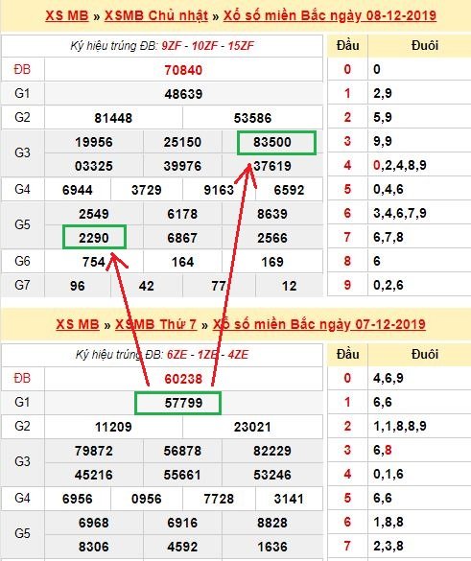Select special prize number 60238
The width and height of the screenshot is (471, 561).
[x=183, y=379]
